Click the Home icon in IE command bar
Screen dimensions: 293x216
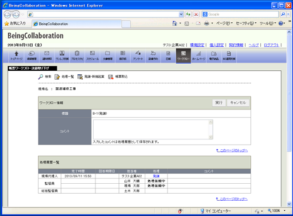(x=175, y=23)
